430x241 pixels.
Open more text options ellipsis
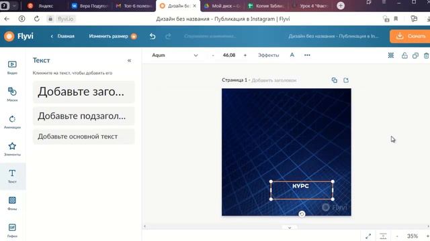point(307,55)
